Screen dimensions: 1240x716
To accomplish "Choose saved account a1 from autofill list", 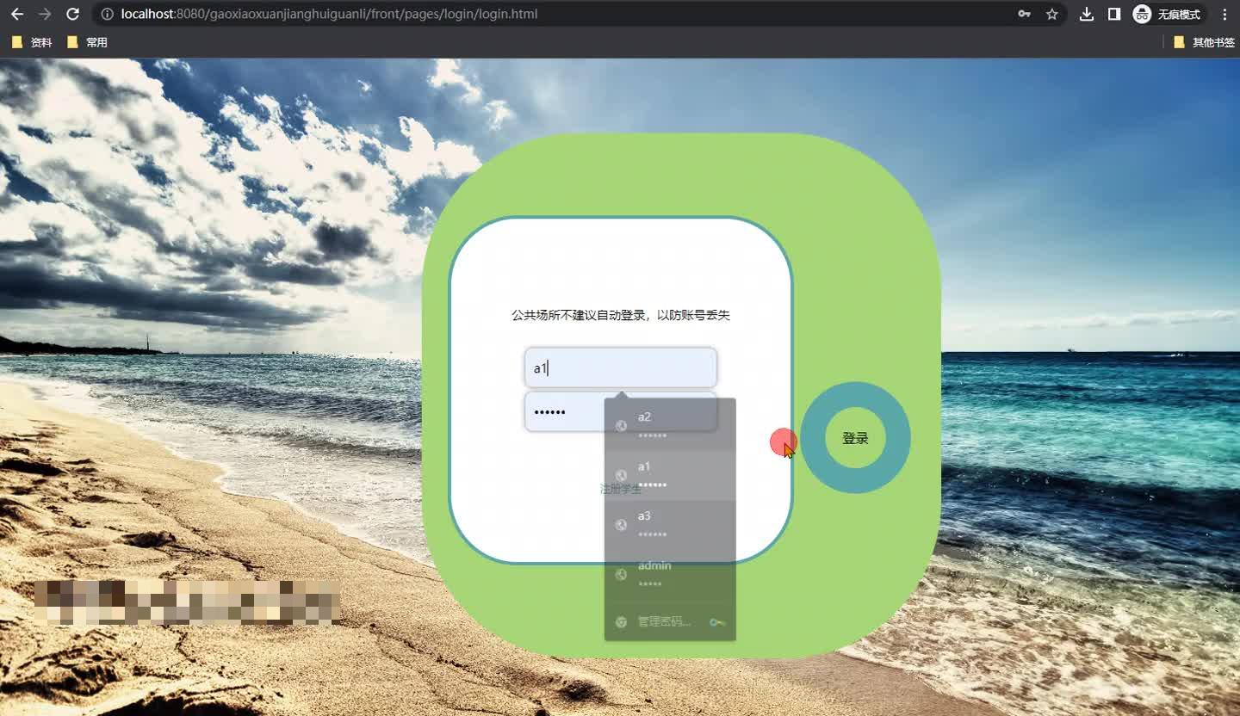I will coord(670,475).
